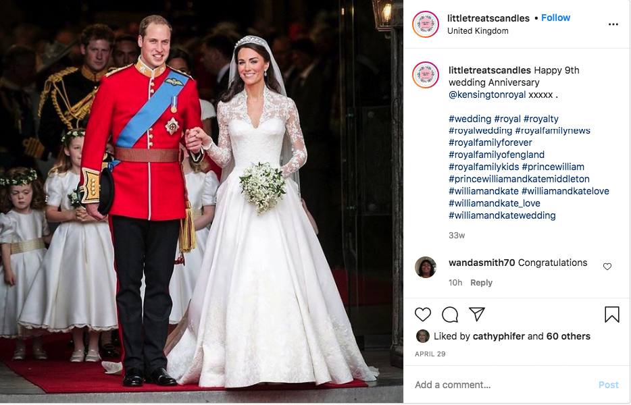Click the littletreatscandles avatar beside caption
This screenshot has width=631, height=405.
pyautogui.click(x=426, y=75)
